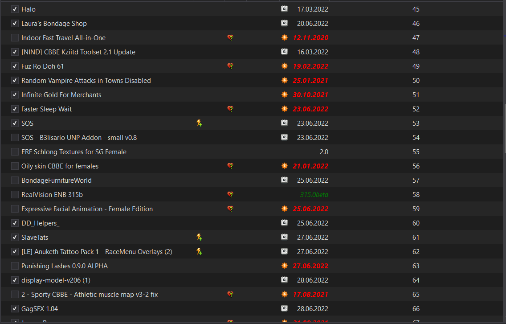Click endorse heart icon for RealVision ENB 315b
Screen dimensions: 506x324
[x=230, y=194]
